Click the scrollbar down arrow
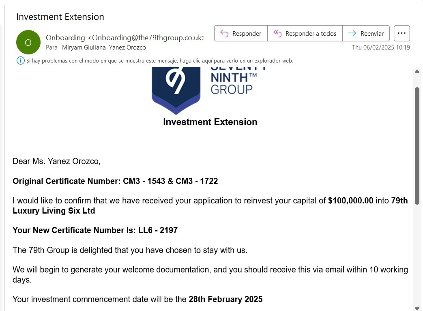The width and height of the screenshot is (423, 311). [417, 308]
